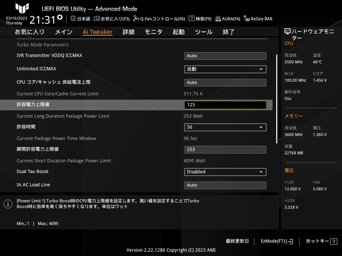Click the 許容時間 label
The image size is (342, 256).
26,127
